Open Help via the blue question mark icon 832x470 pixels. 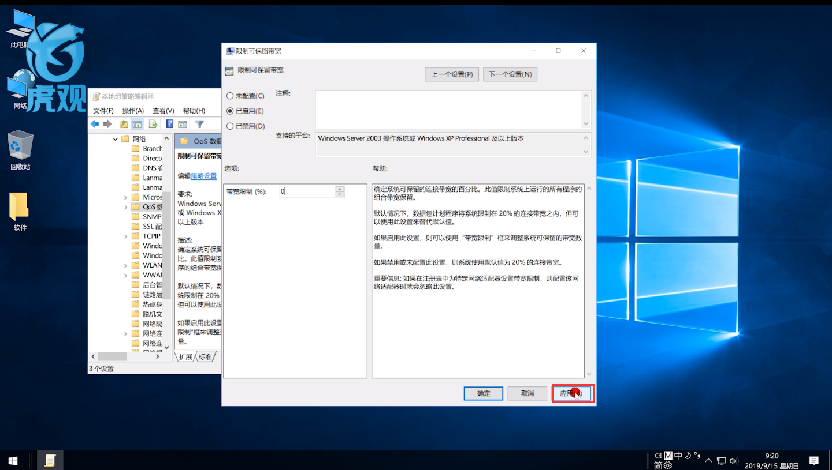(170, 124)
